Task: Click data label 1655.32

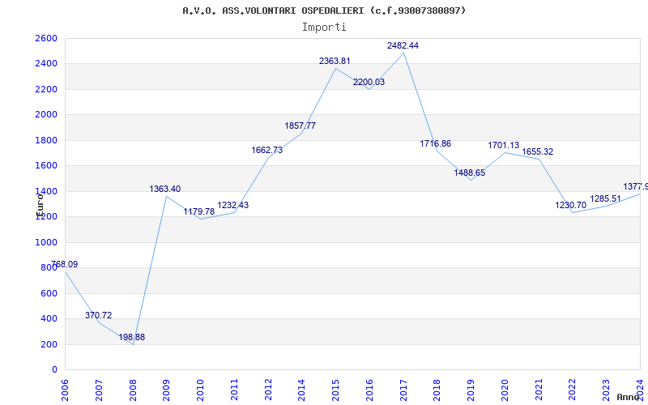Action: point(537,151)
